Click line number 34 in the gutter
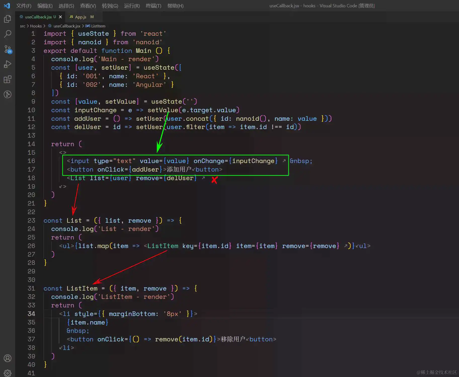Viewport: 459px width, 377px height. point(31,314)
